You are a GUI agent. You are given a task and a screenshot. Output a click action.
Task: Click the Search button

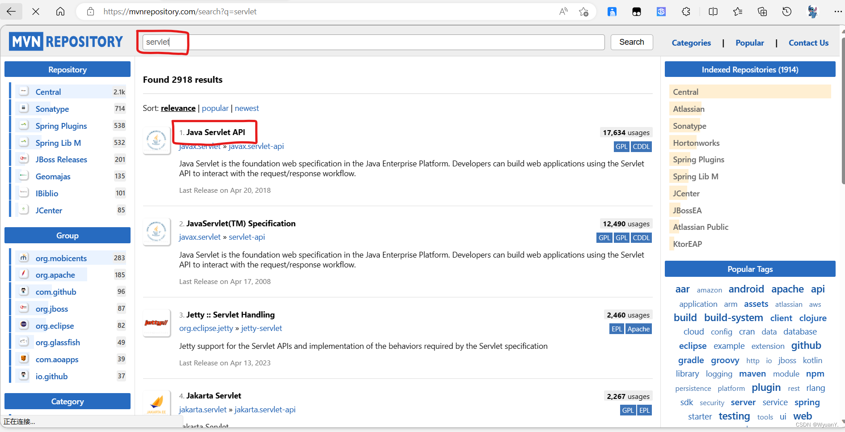[632, 42]
